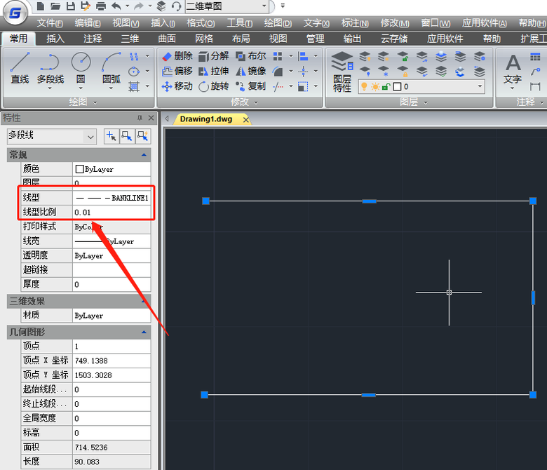Click the quick select button in 特性 panel
Screen dimensions: 547x470
point(142,136)
